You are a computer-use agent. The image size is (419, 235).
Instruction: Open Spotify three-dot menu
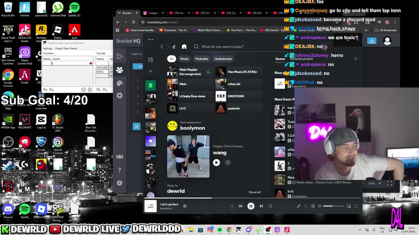151,40
